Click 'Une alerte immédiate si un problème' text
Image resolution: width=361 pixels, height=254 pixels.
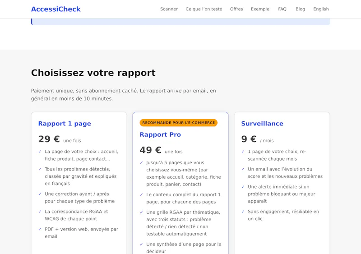coord(281,194)
